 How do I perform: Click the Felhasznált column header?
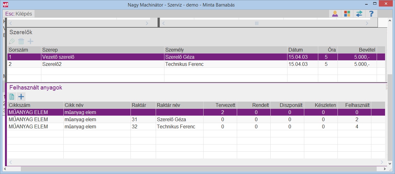tap(354, 105)
